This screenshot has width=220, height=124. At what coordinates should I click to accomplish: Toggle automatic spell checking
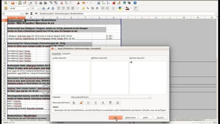click(x=56, y=3)
